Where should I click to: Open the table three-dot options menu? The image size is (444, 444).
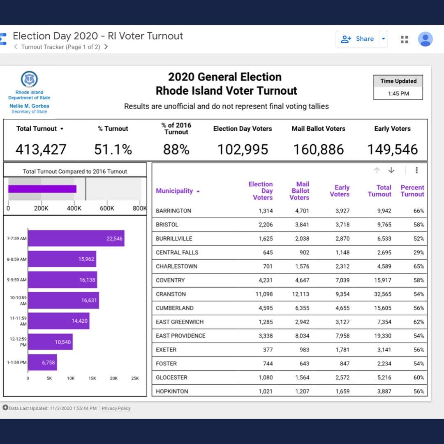416,170
